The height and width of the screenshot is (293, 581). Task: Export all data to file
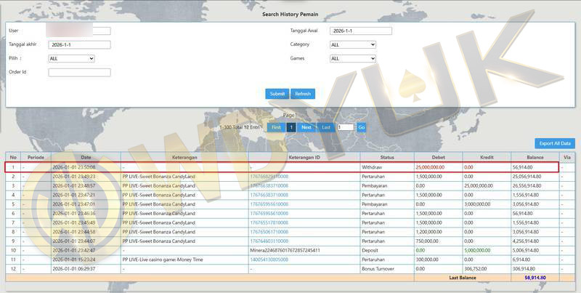tap(554, 144)
